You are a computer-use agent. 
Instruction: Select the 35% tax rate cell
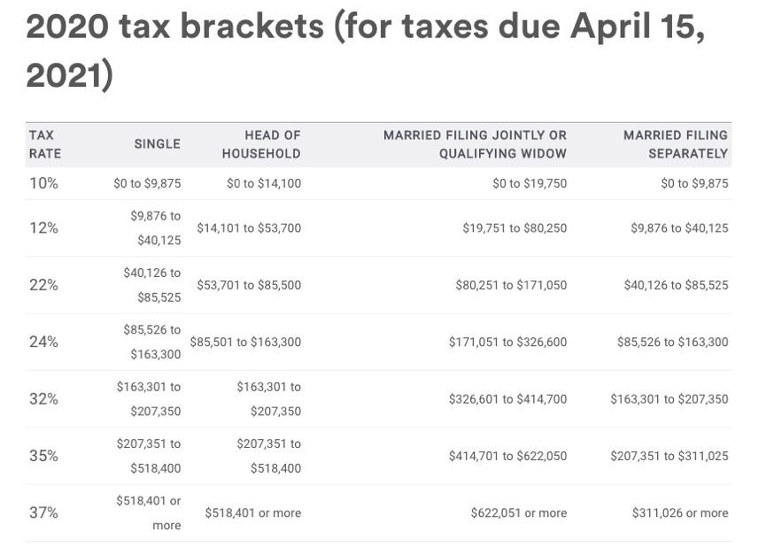[43, 456]
